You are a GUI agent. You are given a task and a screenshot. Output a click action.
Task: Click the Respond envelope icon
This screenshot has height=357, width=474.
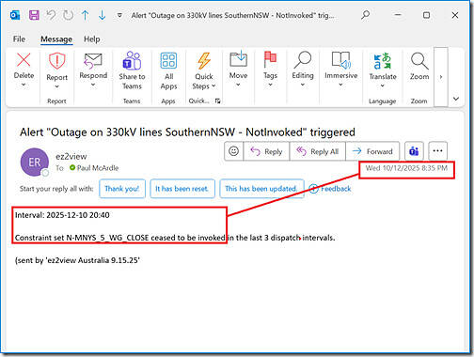click(93, 60)
